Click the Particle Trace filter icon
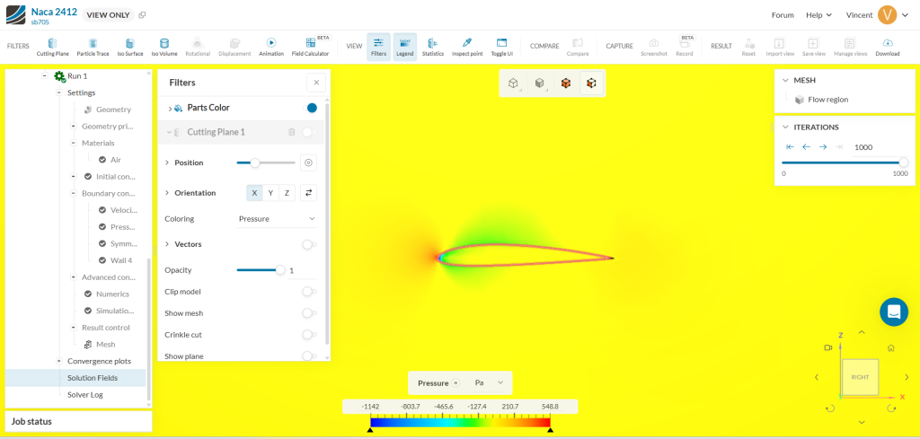 click(x=93, y=47)
